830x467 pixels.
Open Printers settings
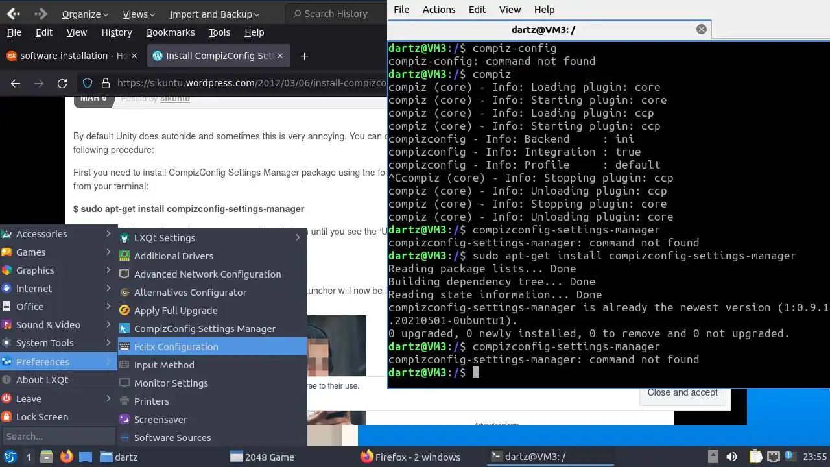pos(212,401)
